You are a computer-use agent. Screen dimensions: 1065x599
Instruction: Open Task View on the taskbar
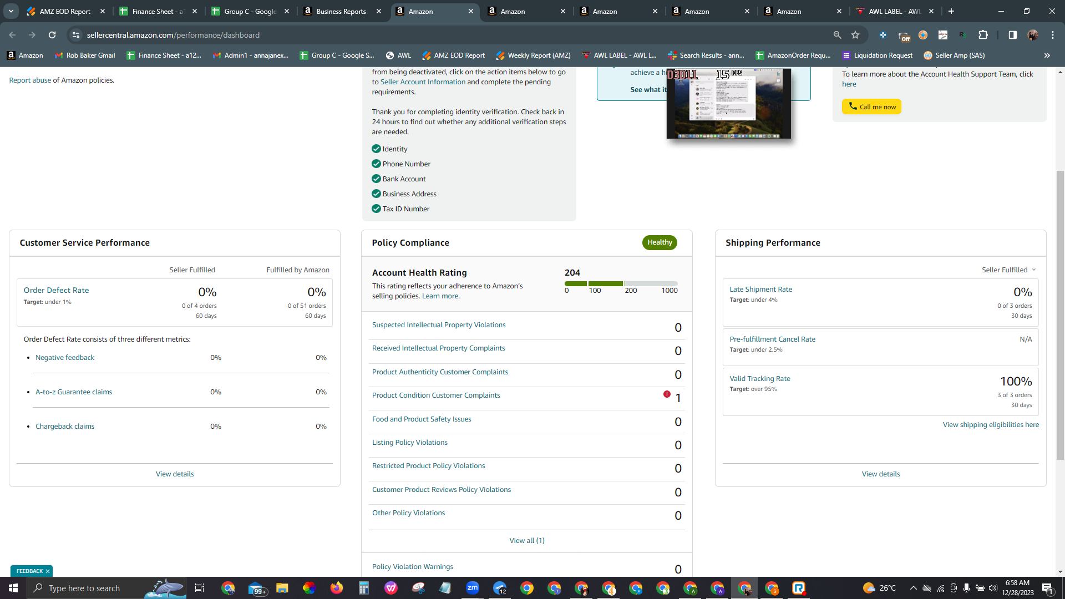click(x=200, y=588)
